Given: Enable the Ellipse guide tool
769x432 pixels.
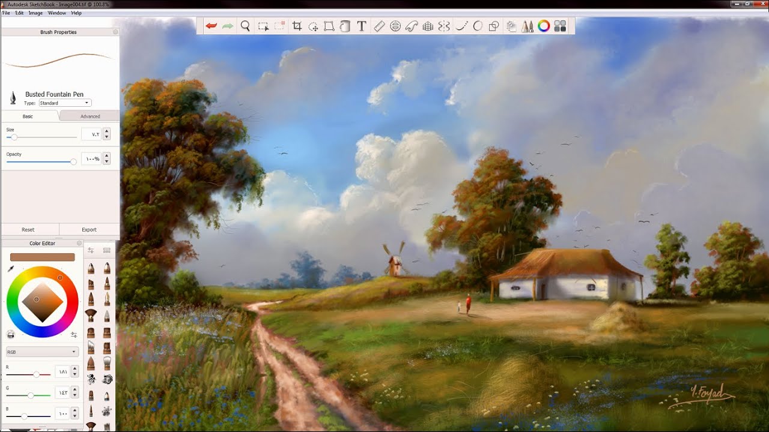Looking at the screenshot, I should (x=395, y=26).
